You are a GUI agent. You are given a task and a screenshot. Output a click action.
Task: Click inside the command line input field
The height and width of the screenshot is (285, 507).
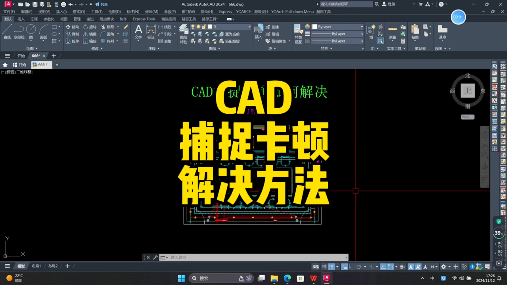pos(238,257)
